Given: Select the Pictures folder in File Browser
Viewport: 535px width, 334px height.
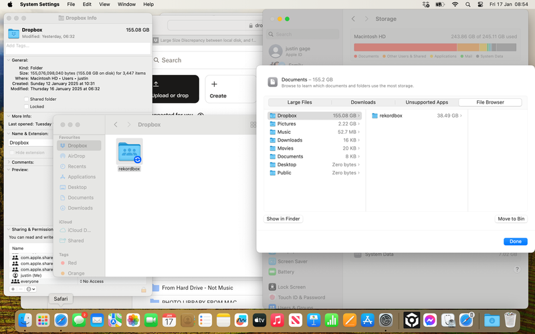Looking at the screenshot, I should pos(286,124).
